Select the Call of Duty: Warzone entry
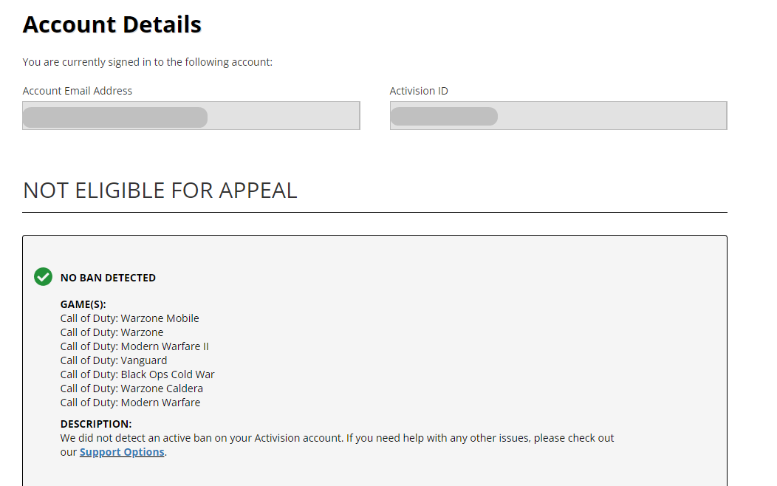This screenshot has width=777, height=486. coord(112,332)
